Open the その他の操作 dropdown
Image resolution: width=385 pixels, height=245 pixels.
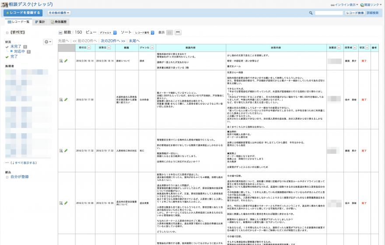coord(59,13)
